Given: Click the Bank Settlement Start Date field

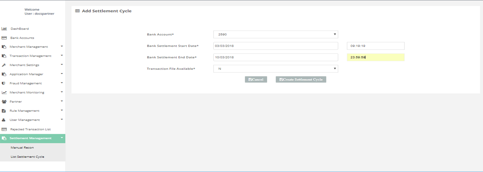Looking at the screenshot, I should coord(275,46).
